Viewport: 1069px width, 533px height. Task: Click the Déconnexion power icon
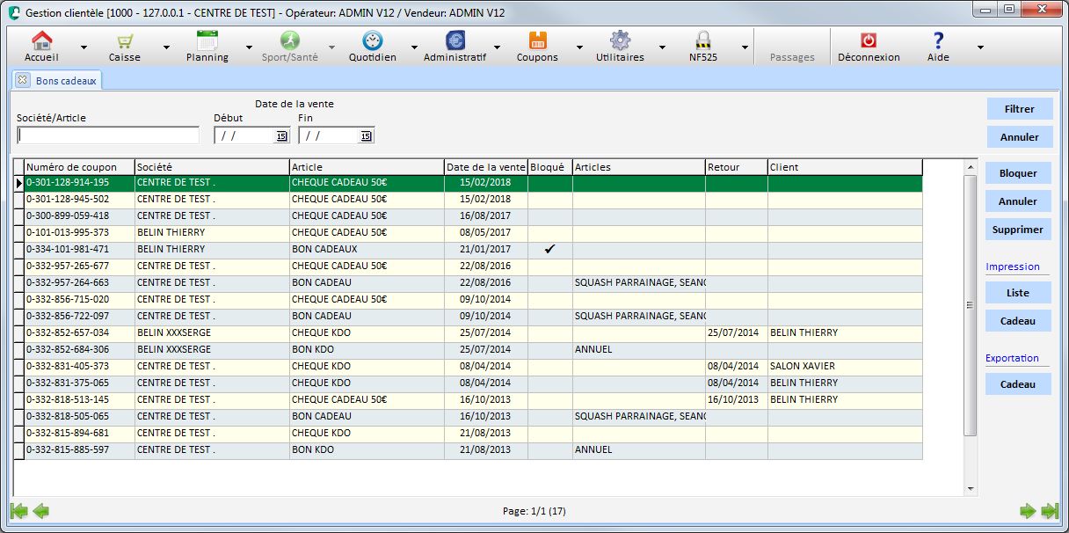tap(868, 40)
